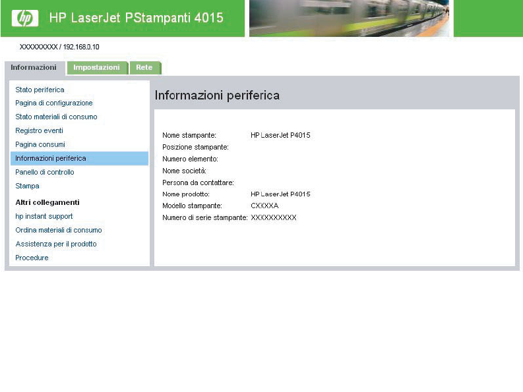Viewport: 523px width, 392px height.
Task: Click the Informazioni periferica page heading
Action: tap(217, 96)
